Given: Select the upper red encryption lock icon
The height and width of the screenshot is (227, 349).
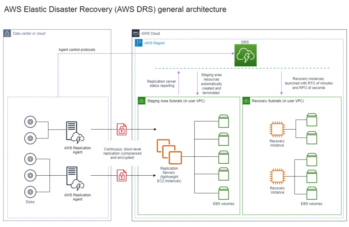Looking at the screenshot, I should (x=121, y=129).
